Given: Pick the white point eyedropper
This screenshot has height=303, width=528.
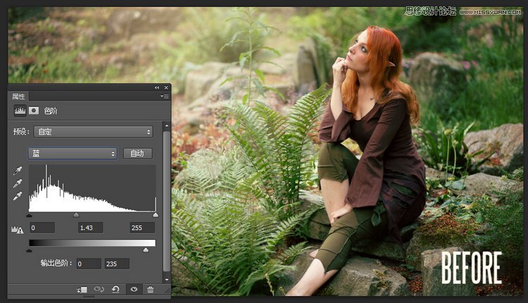Looking at the screenshot, I should [x=18, y=196].
